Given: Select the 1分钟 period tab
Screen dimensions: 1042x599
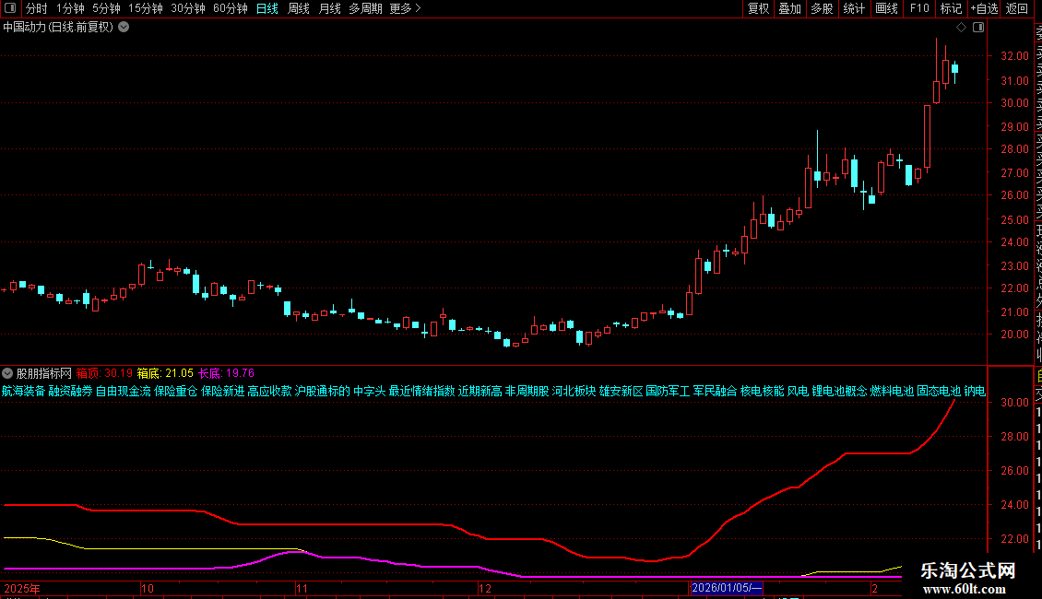Looking at the screenshot, I should coord(70,8).
